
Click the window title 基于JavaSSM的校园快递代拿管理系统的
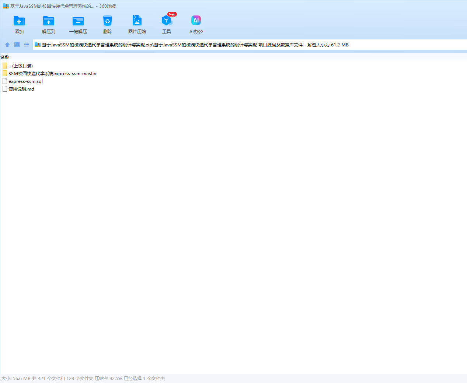[52, 6]
